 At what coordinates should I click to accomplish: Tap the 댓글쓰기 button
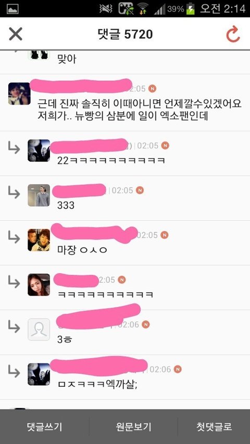[44, 426]
